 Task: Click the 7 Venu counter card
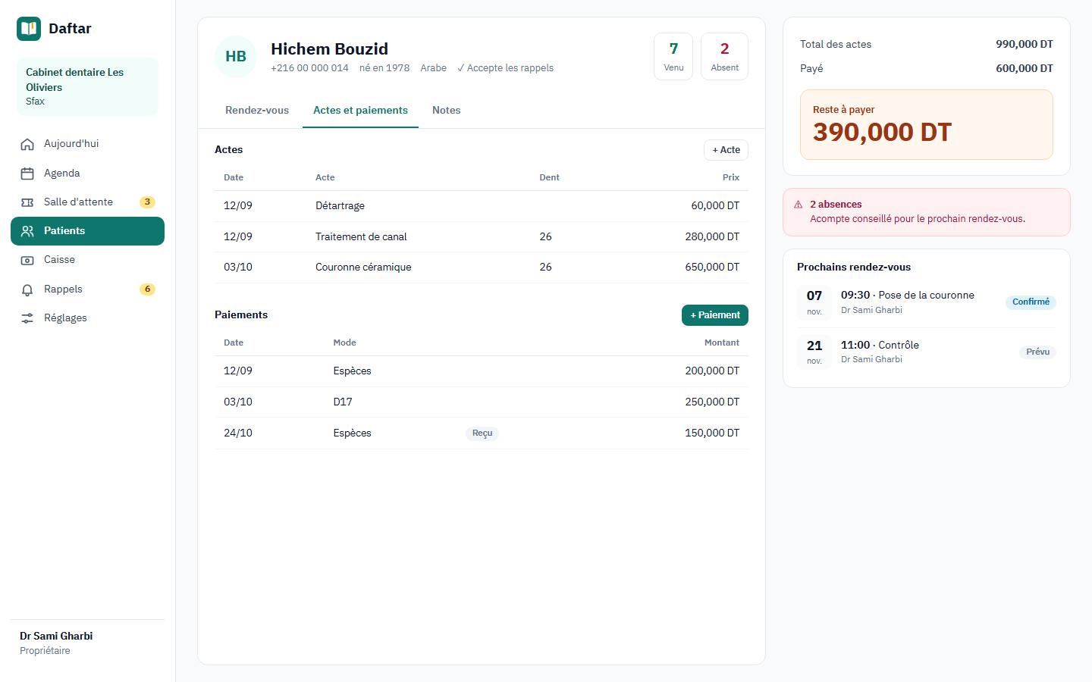point(673,57)
